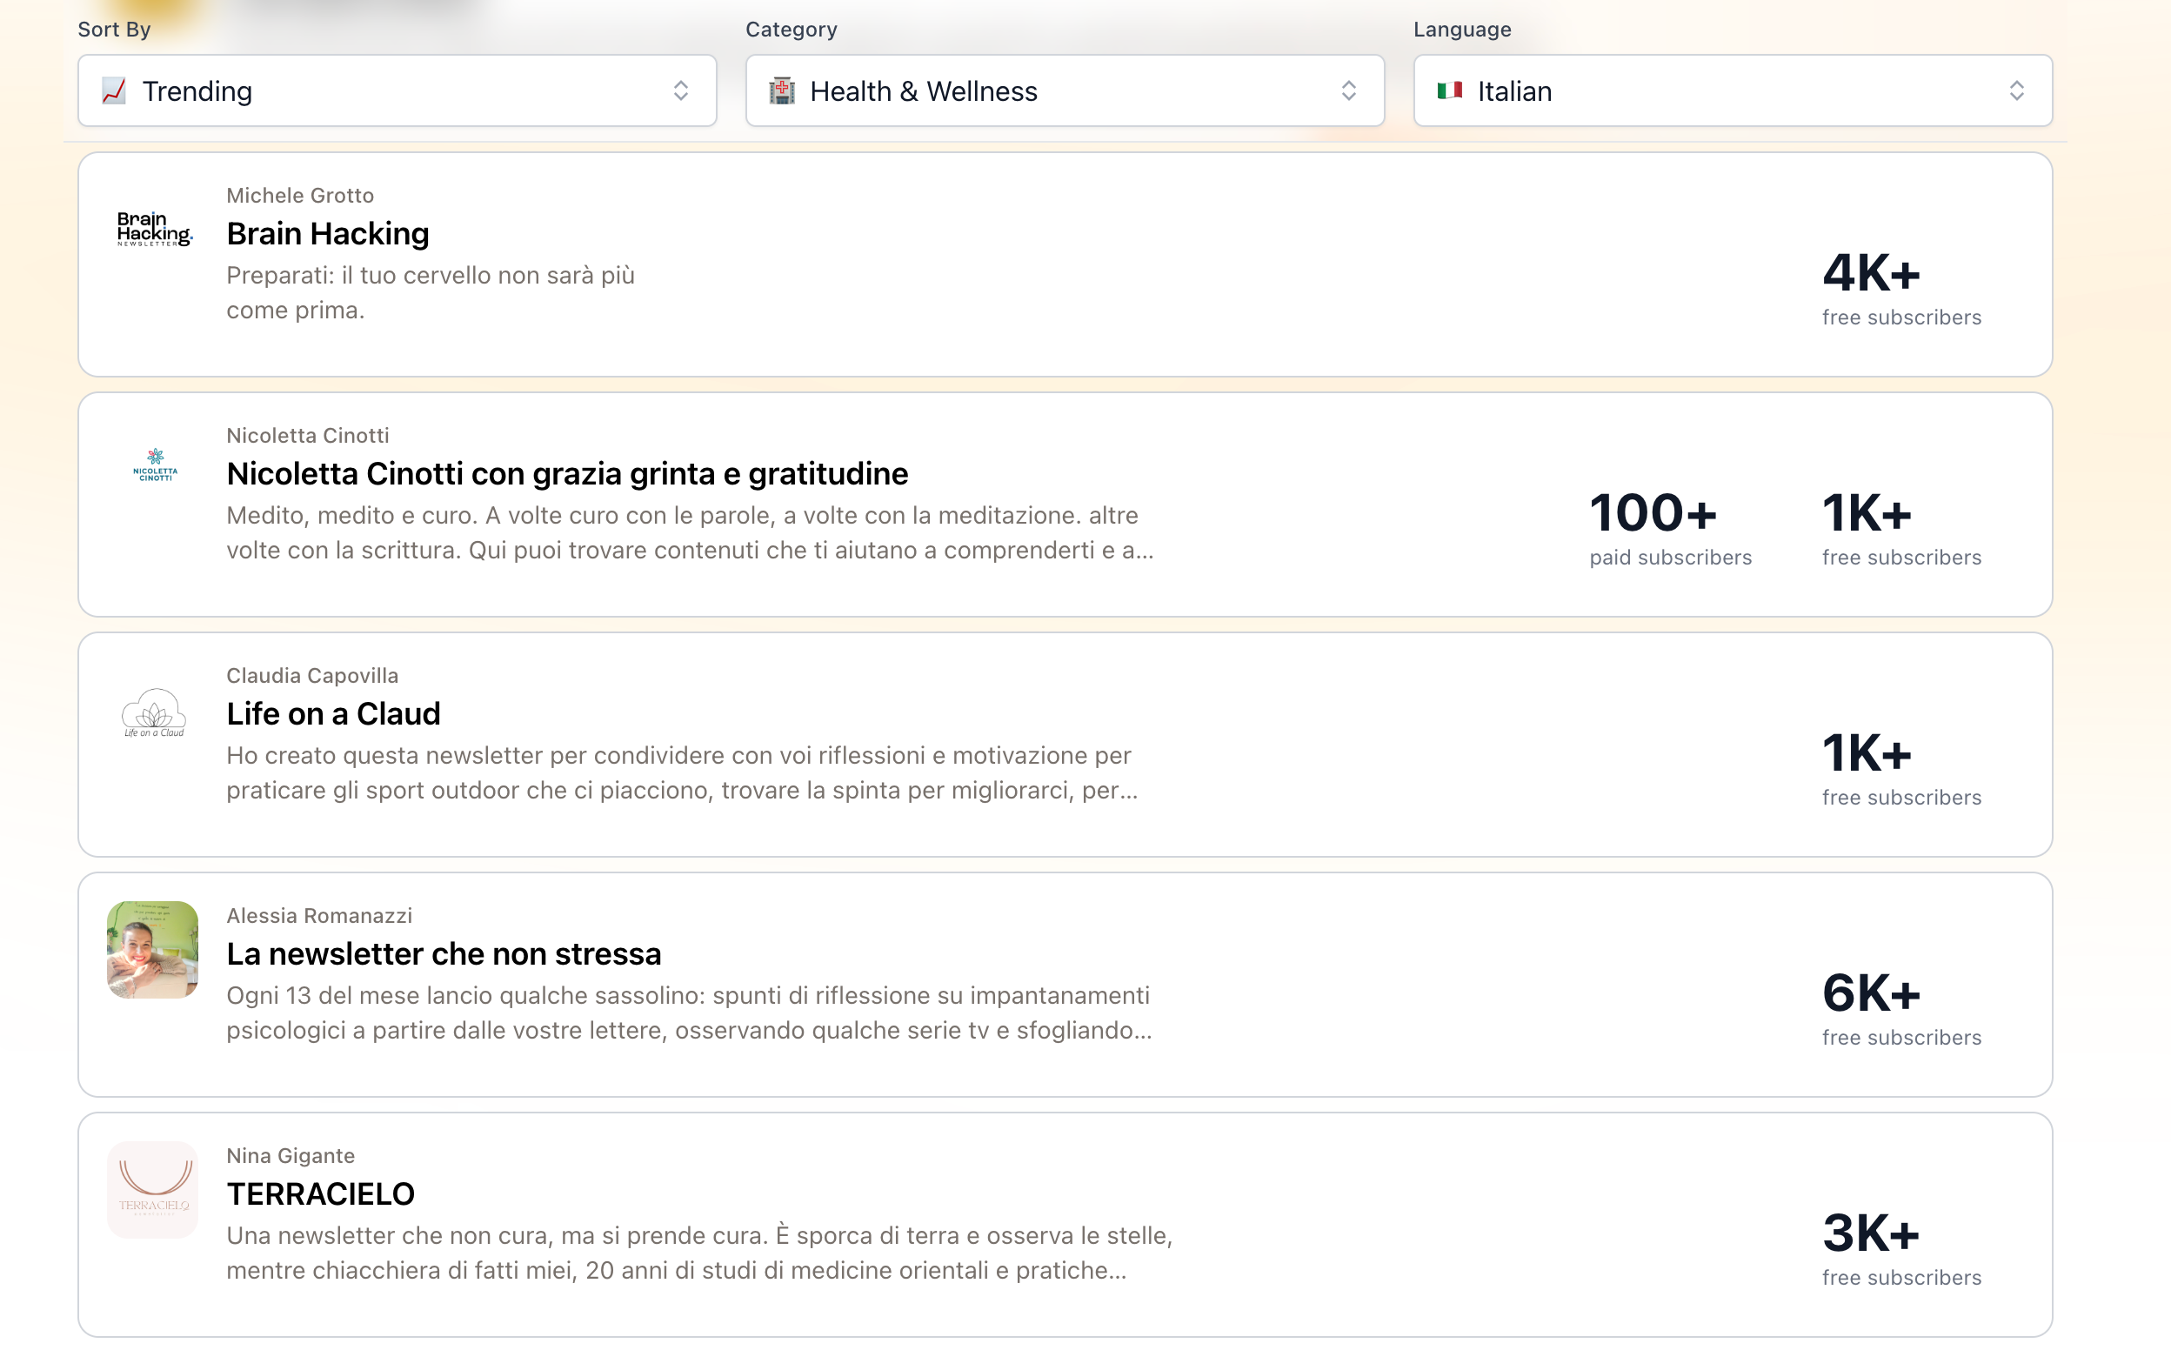Click the Life on a Claud logo

tap(154, 712)
